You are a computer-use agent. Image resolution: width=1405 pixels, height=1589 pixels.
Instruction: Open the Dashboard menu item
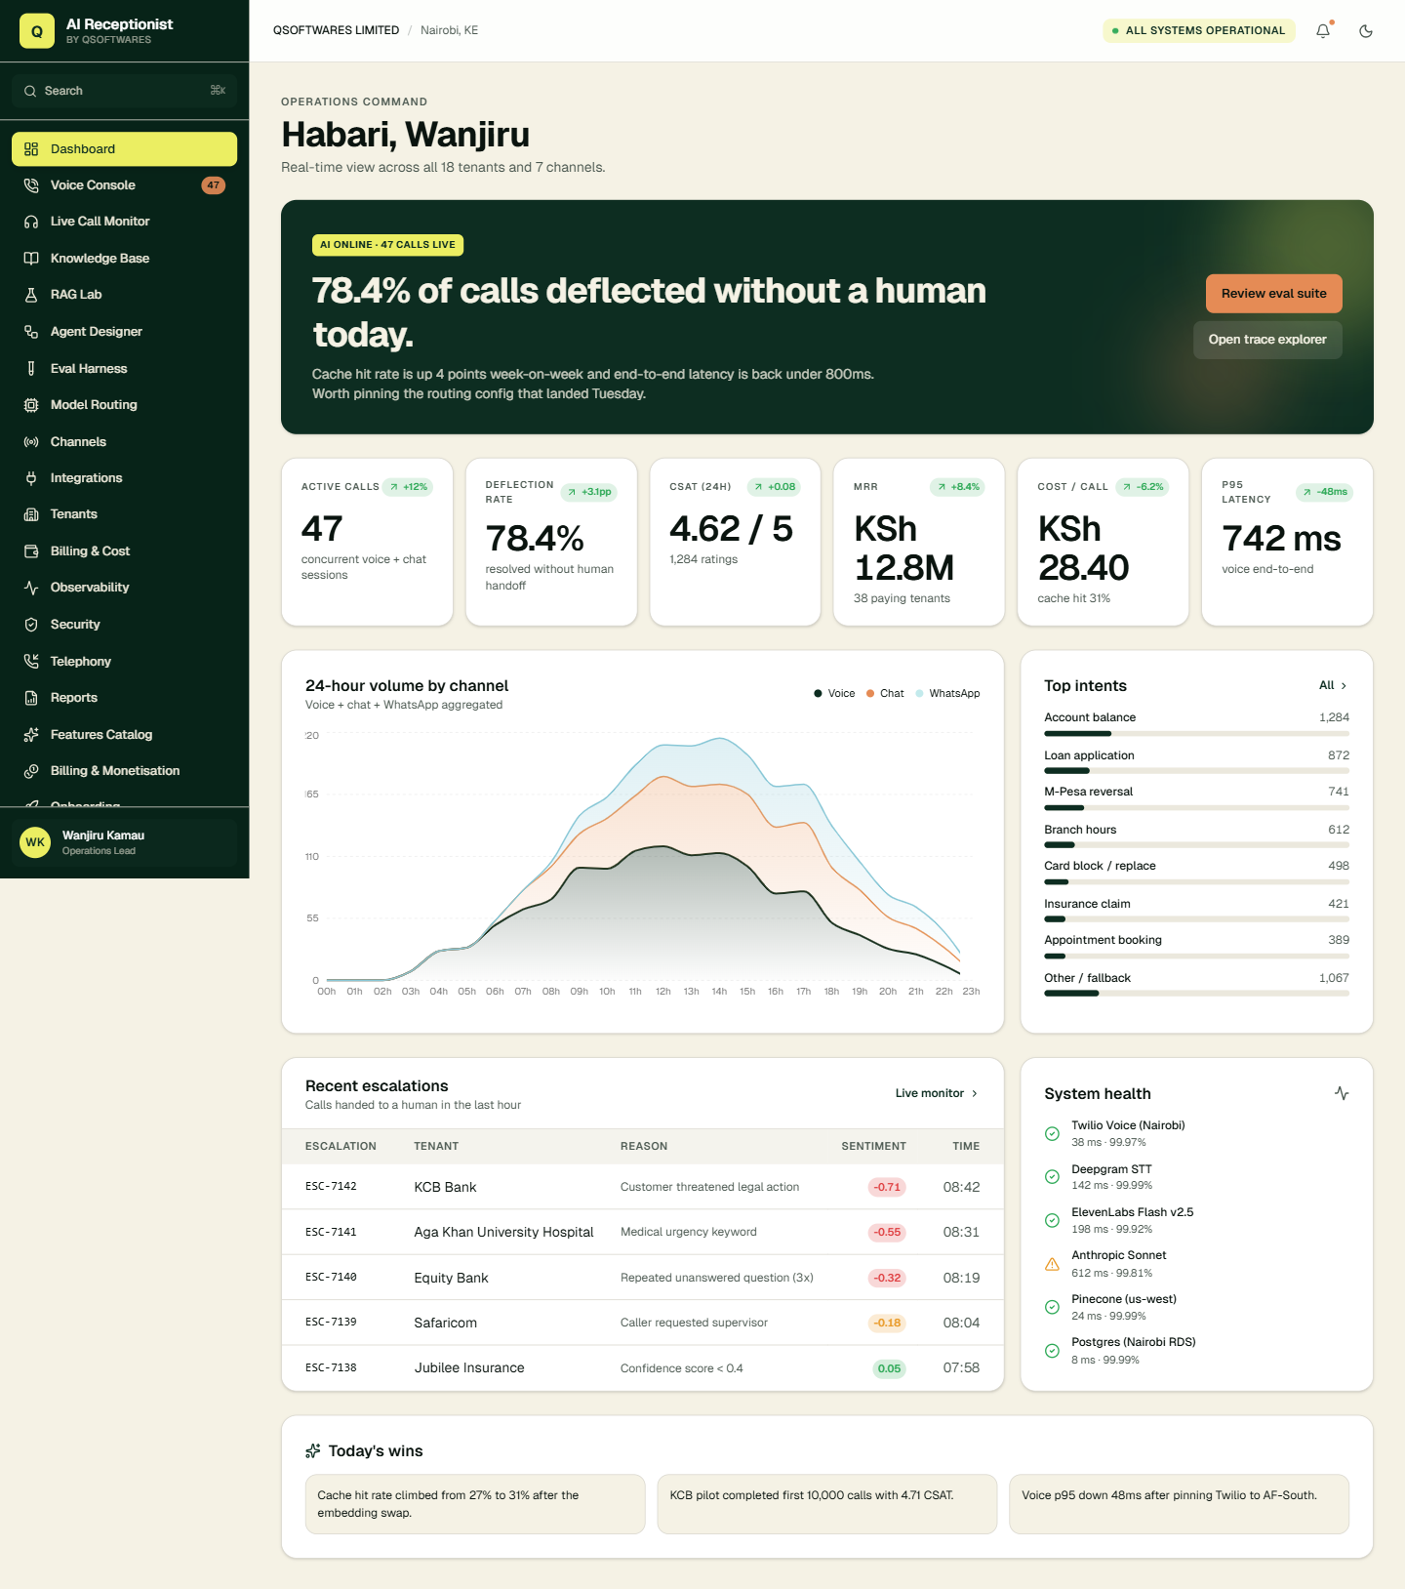[125, 149]
